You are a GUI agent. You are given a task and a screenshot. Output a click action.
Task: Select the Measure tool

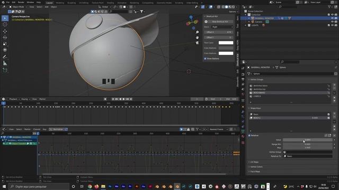(x=5, y=63)
